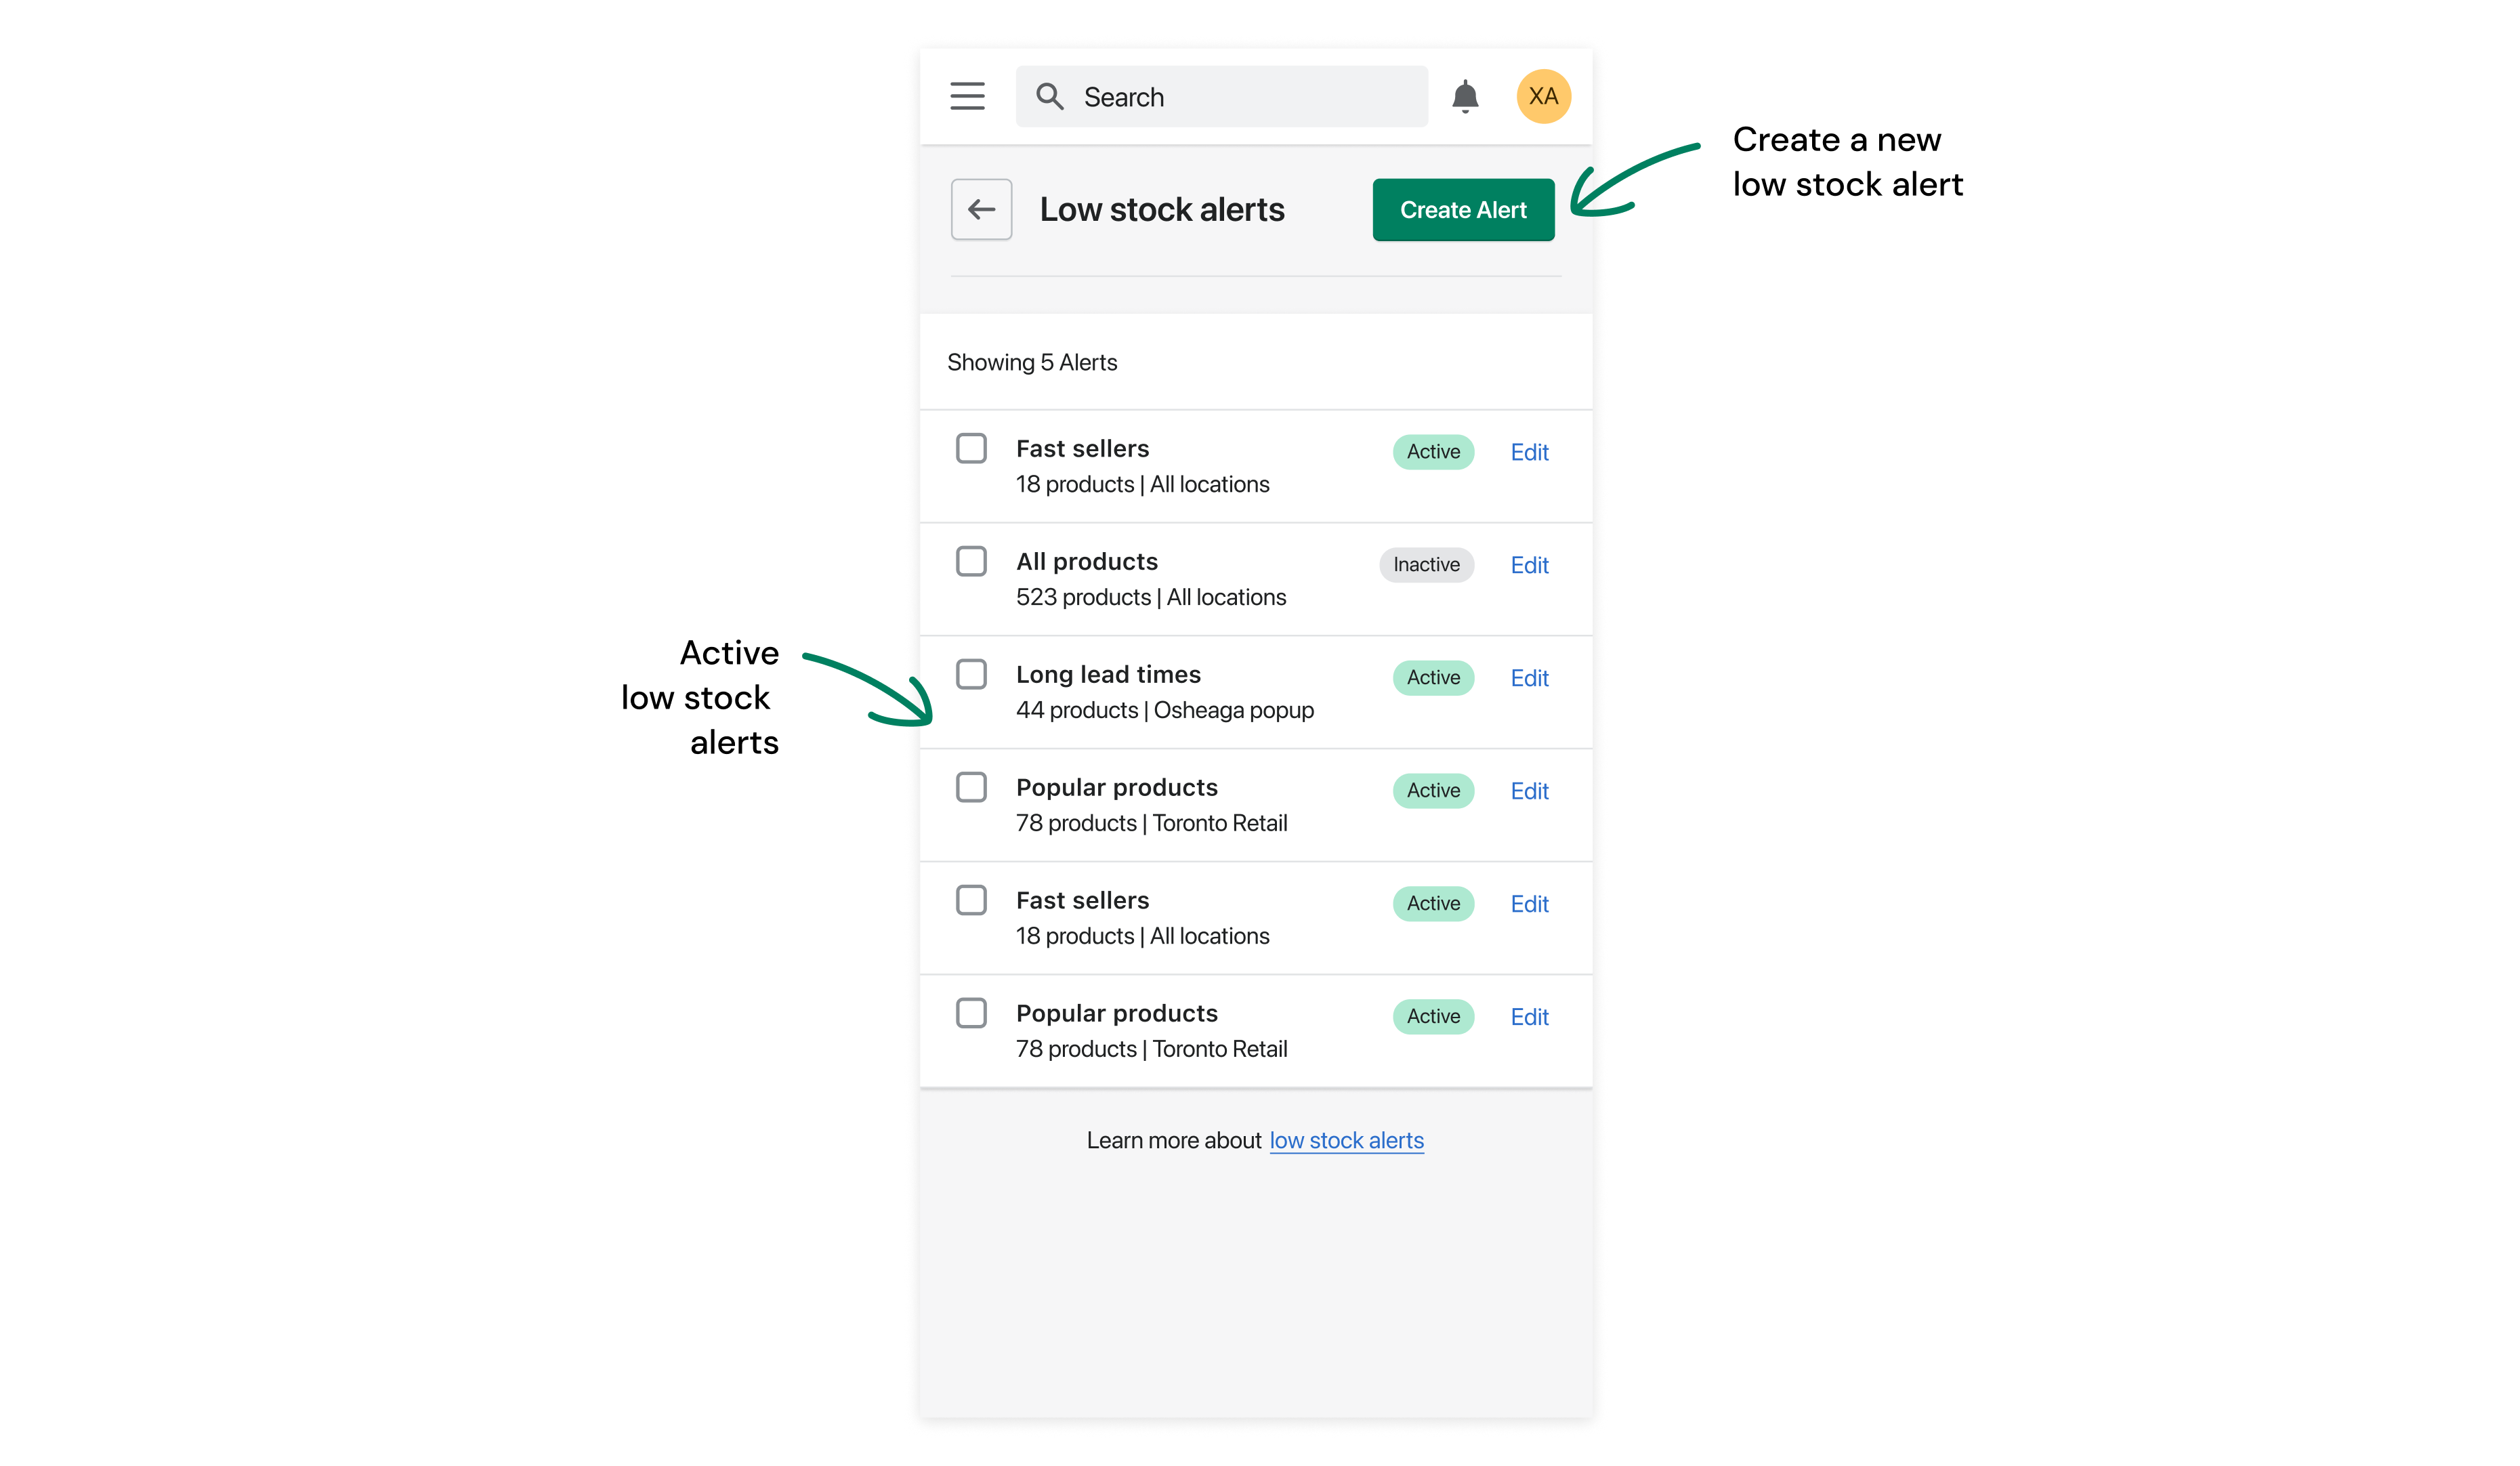Select the All products alert checkbox
Image resolution: width=2520 pixels, height=1466 pixels.
click(x=971, y=562)
